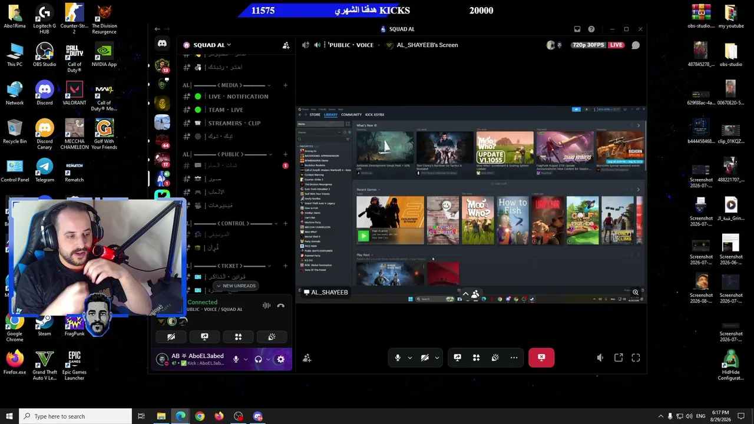Mute microphone in the user panel
The image size is (754, 424).
[236, 359]
